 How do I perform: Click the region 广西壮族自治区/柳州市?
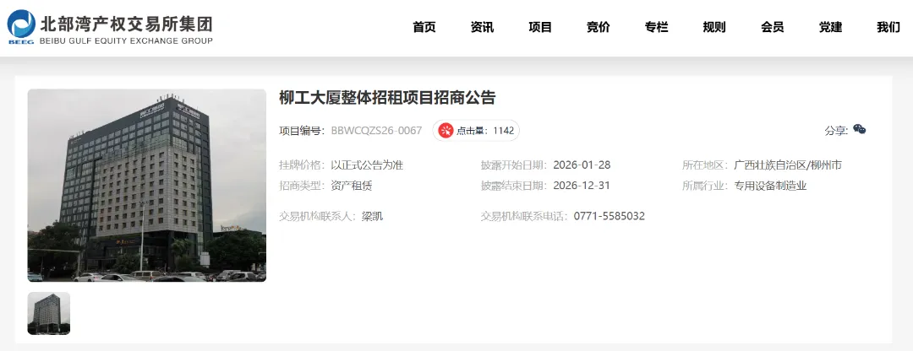click(788, 165)
